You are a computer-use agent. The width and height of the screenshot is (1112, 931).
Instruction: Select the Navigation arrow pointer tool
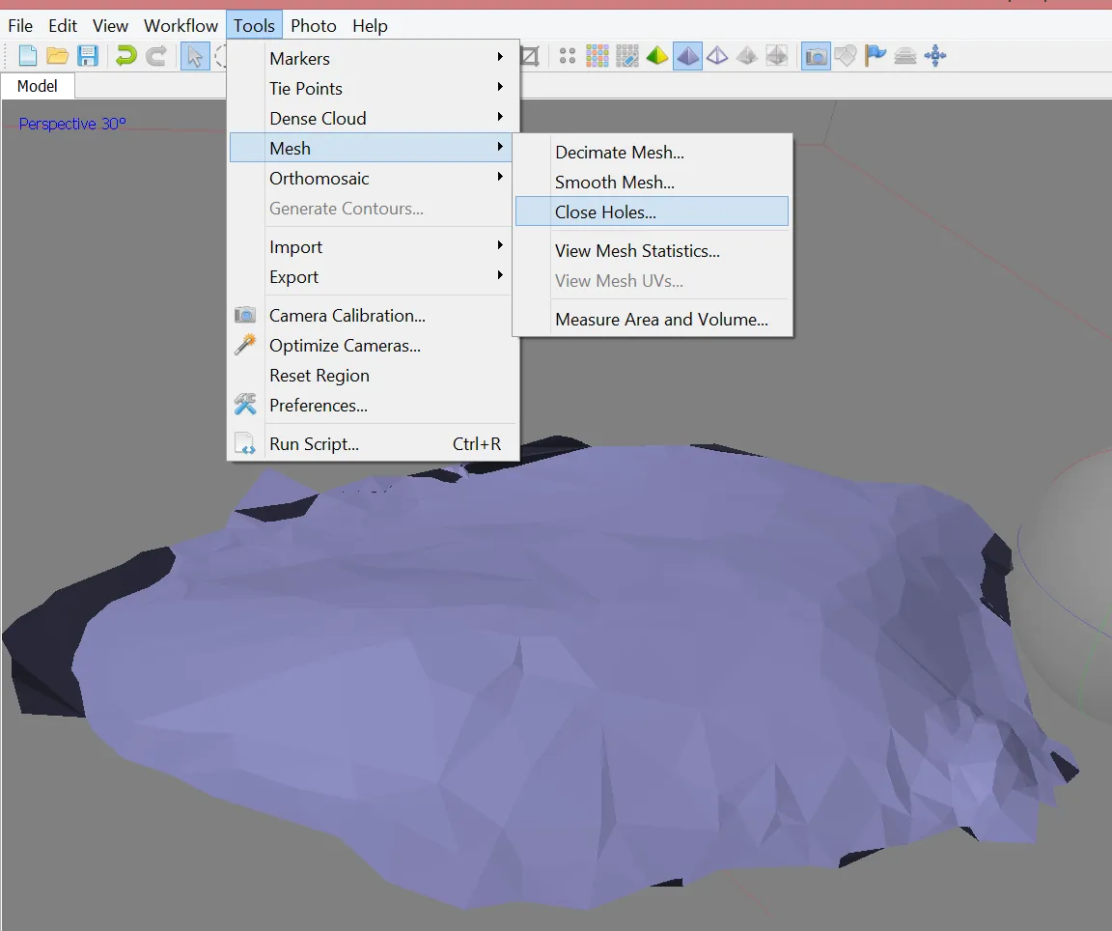tap(195, 56)
